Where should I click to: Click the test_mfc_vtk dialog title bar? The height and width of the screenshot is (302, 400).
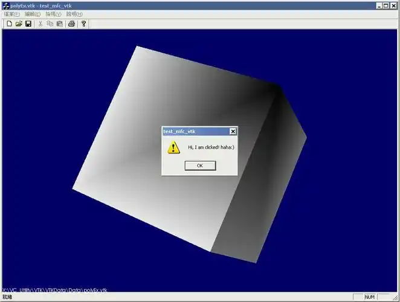(193, 131)
